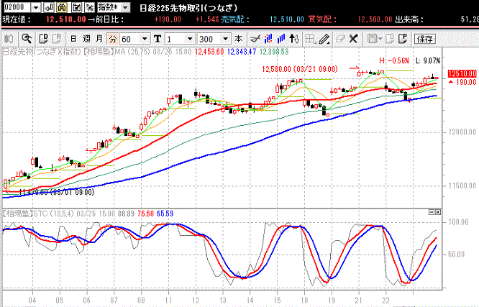Click the STC red value 76.60
Viewport: 479px width, 307px height.
(x=145, y=214)
